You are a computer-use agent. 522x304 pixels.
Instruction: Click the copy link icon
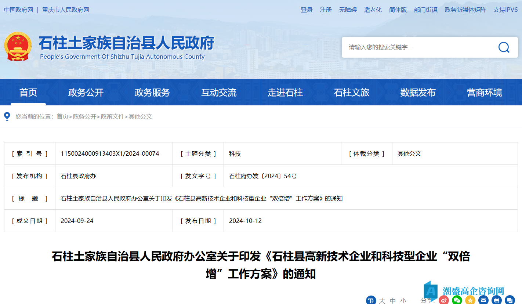(x=510, y=300)
